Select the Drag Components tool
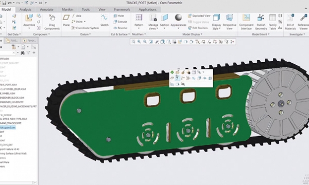The image size is (309, 185). pyautogui.click(x=52, y=22)
